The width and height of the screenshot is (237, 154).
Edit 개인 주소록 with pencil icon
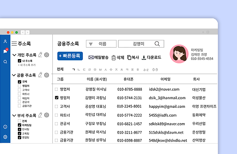pyautogui.click(x=40, y=55)
